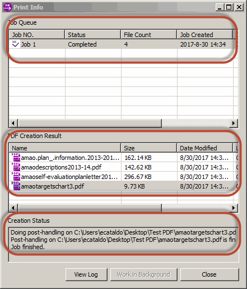Click the Job 1 checkmark status icon
The height and width of the screenshot is (289, 247).
(x=15, y=44)
